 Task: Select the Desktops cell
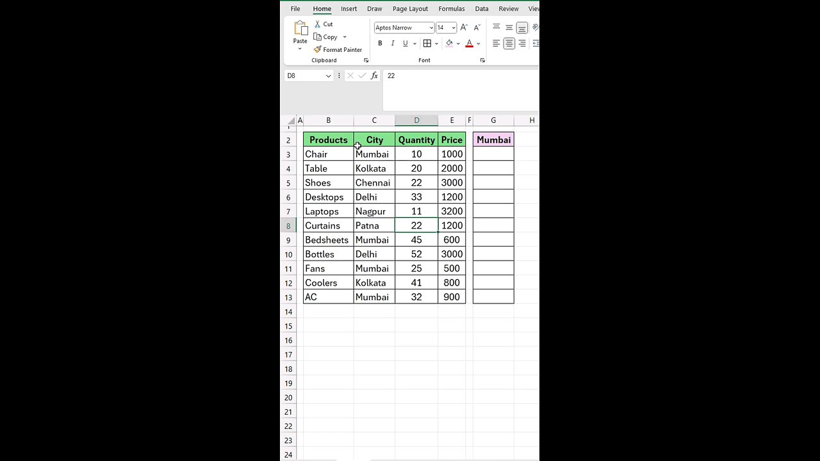point(329,197)
